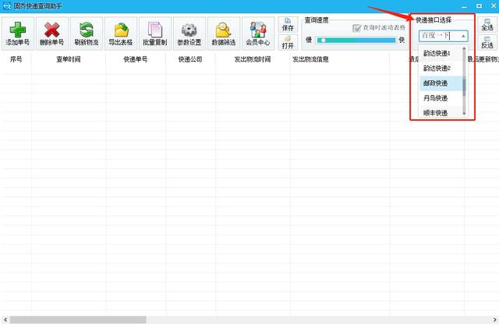The width and height of the screenshot is (499, 325).
Task: Click the 查询速度 speed slider track
Action: click(x=356, y=40)
